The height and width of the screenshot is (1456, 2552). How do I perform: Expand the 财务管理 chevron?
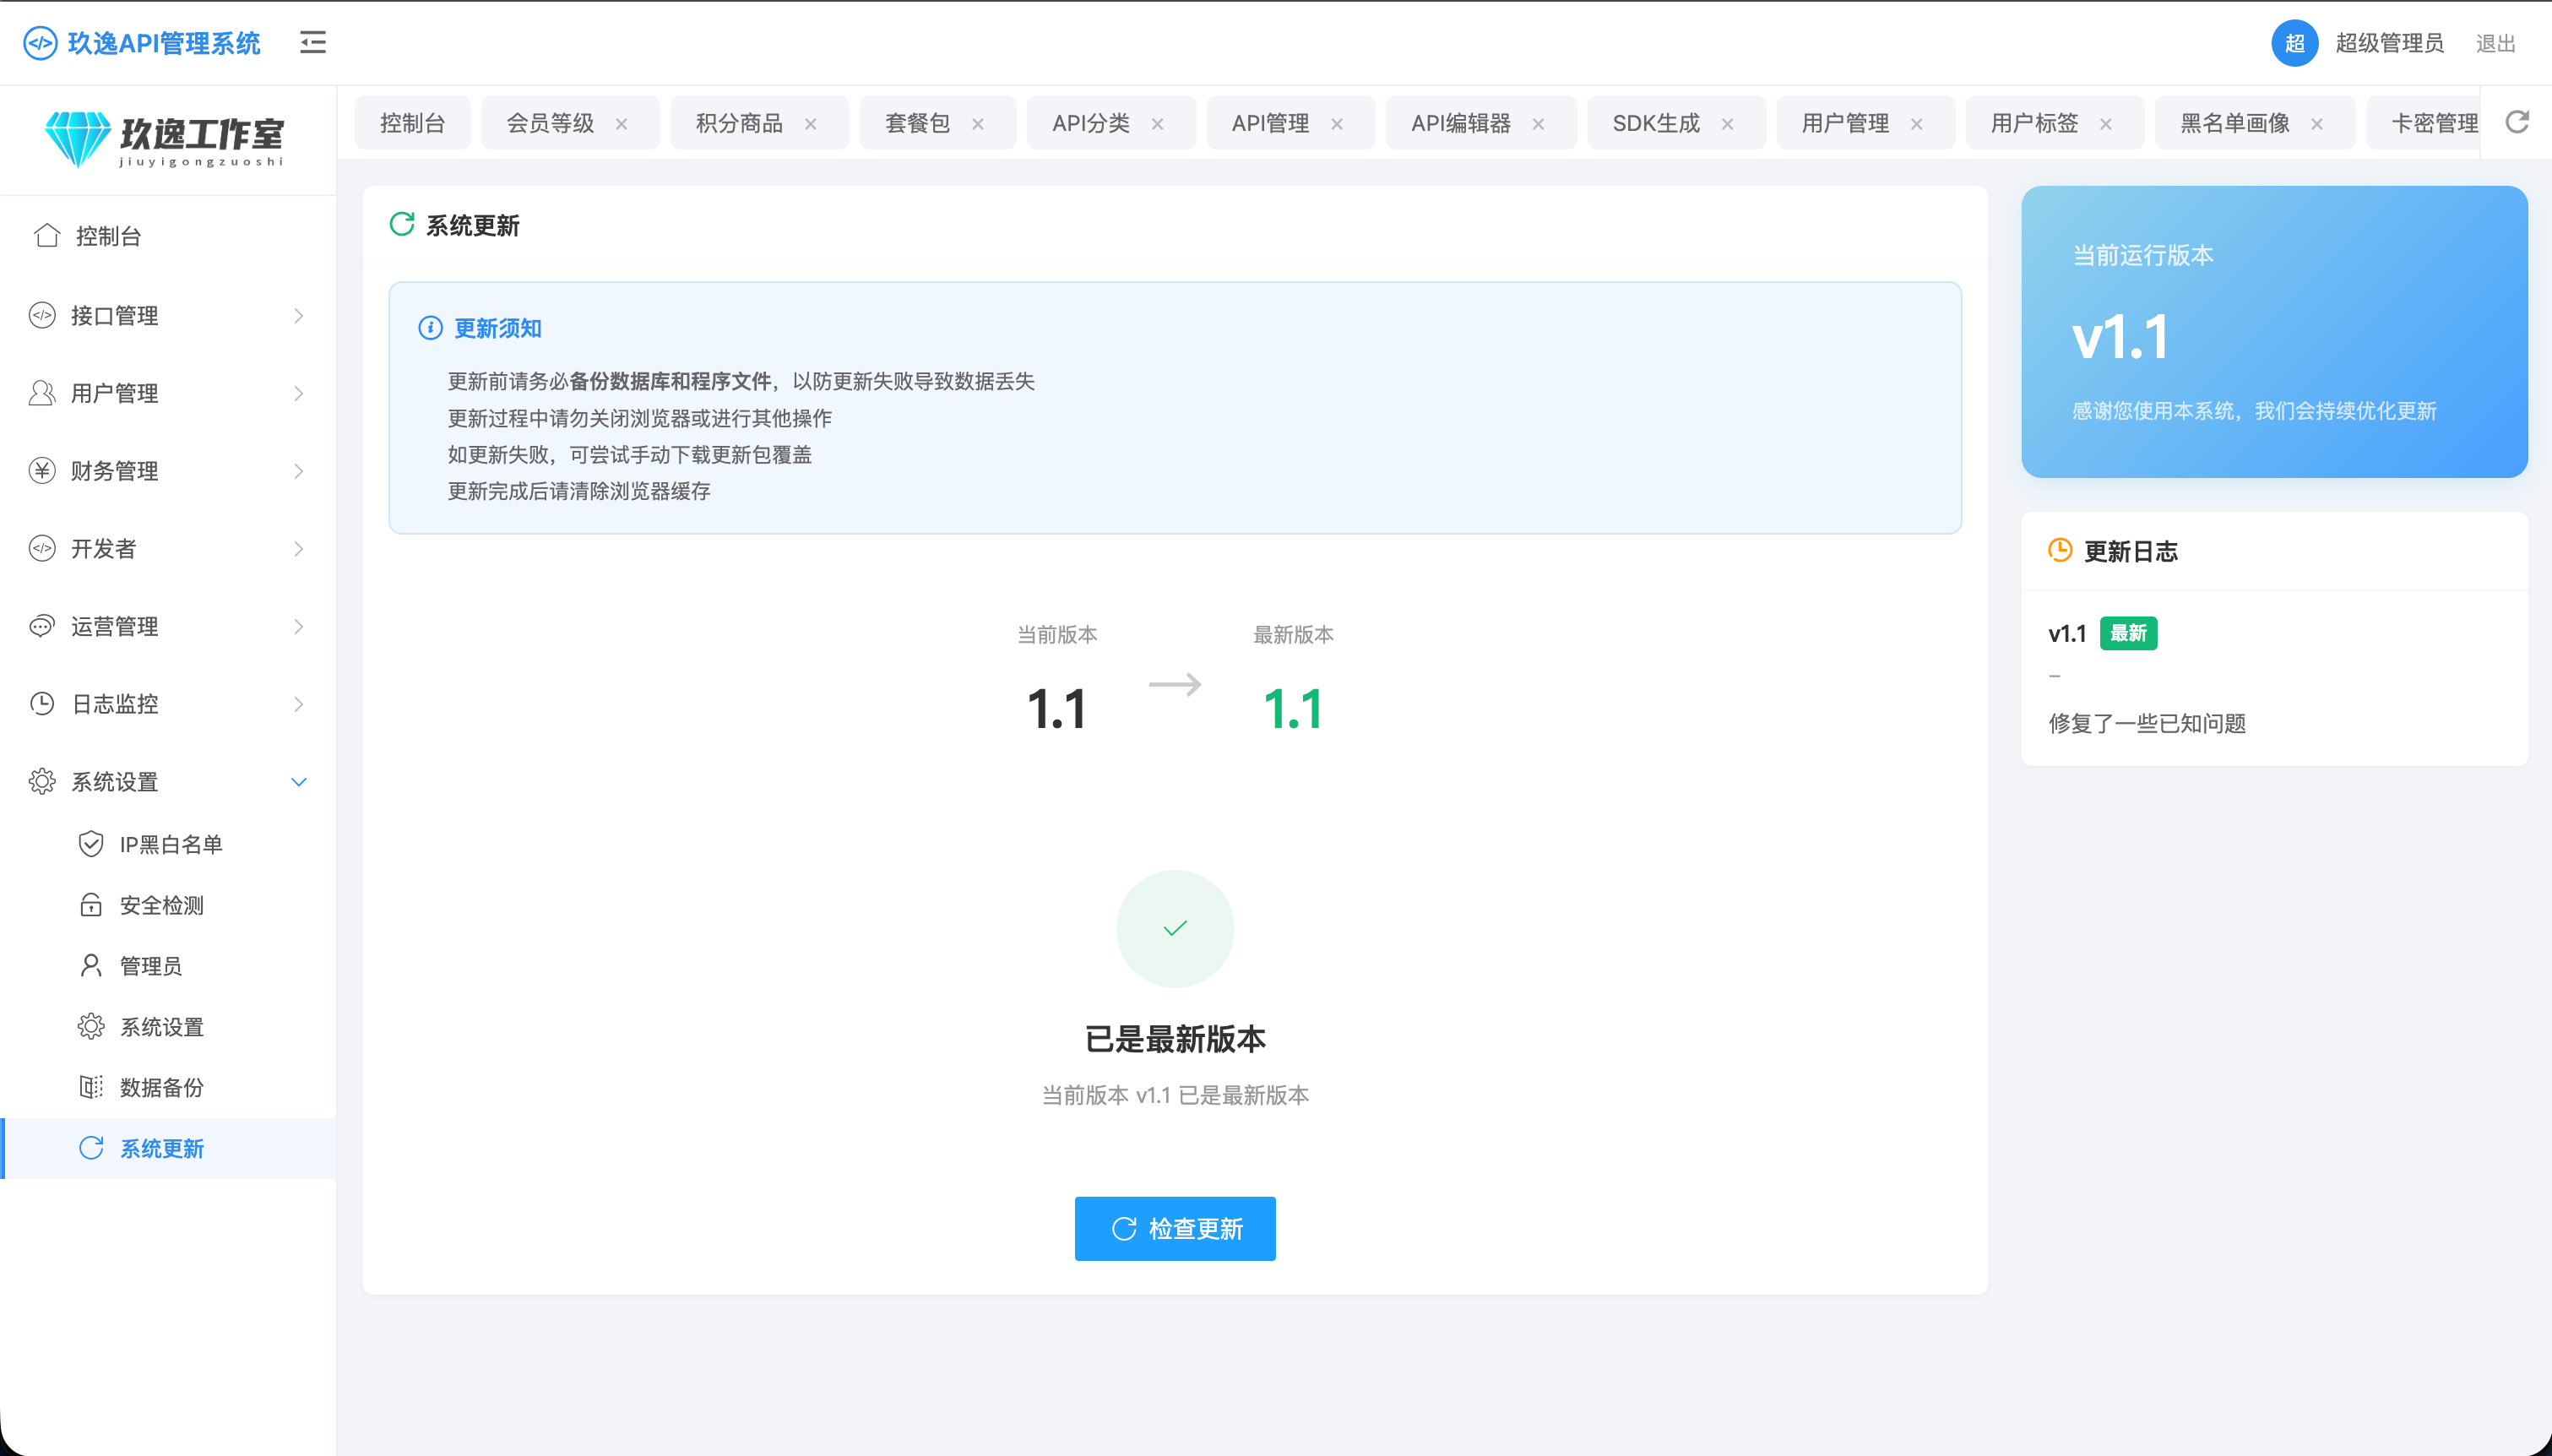tap(298, 471)
